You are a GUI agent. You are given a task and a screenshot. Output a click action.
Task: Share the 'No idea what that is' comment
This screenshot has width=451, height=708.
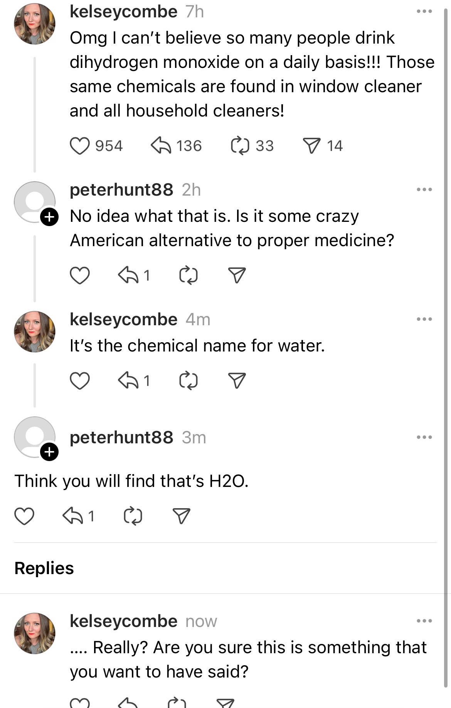pyautogui.click(x=237, y=275)
